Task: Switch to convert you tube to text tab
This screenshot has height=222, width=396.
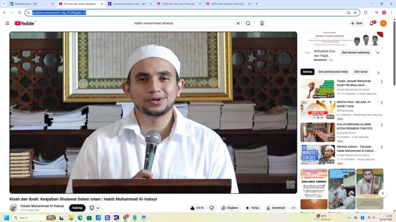Action: tap(130, 4)
